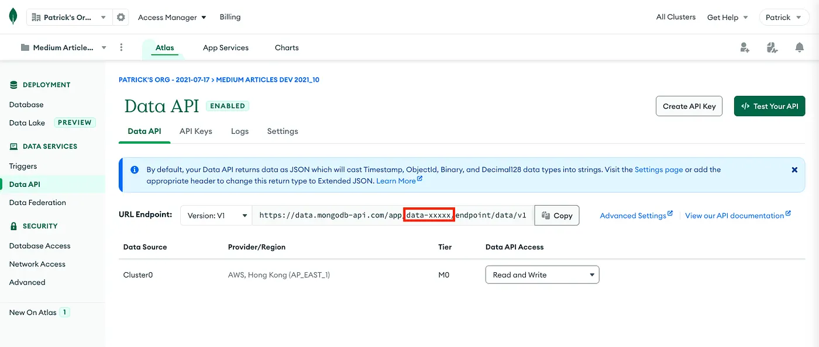Open All Clusters link
Viewport: 819px width, 347px height.
coord(676,17)
